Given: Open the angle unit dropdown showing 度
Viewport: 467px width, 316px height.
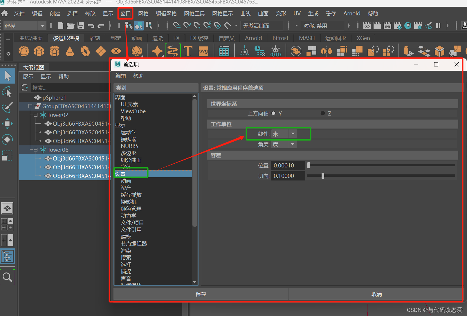Looking at the screenshot, I should (x=284, y=144).
